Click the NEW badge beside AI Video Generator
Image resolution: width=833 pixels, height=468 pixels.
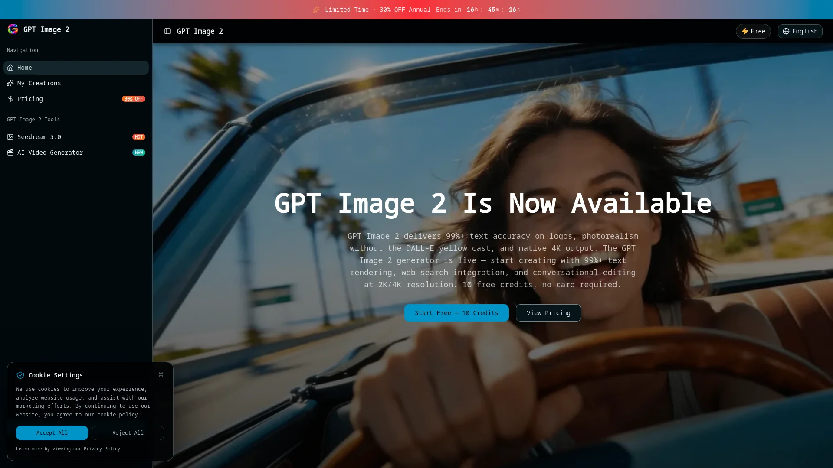[139, 153]
